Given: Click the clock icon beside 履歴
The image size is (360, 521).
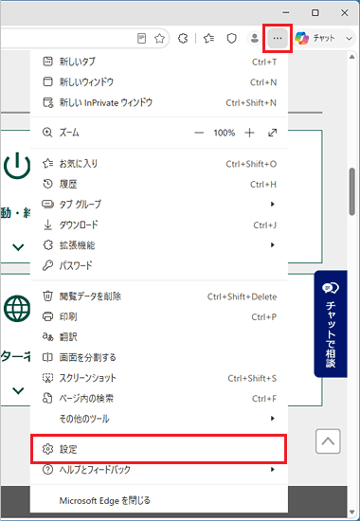Looking at the screenshot, I should [x=48, y=184].
